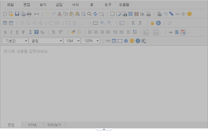Screen dimensions: 208x131
Task: Open the 삽입 menu
Action: [x=59, y=5]
